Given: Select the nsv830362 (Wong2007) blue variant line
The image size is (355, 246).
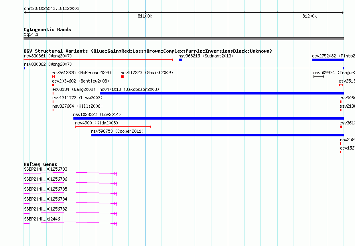Looking at the screenshot, I should coord(184,68).
